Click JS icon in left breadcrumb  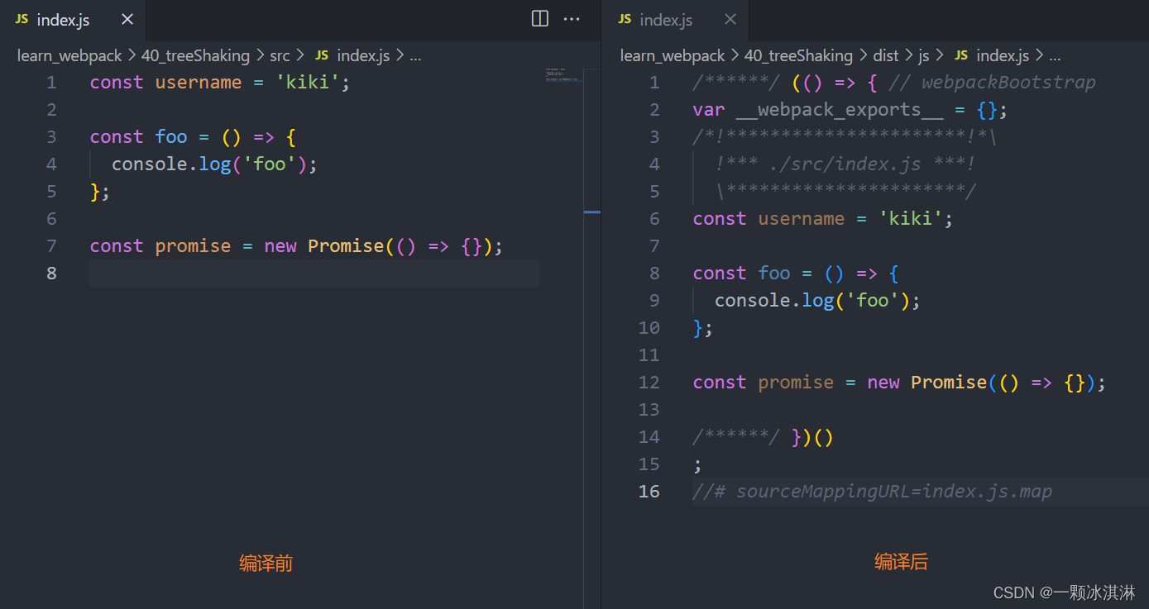322,55
